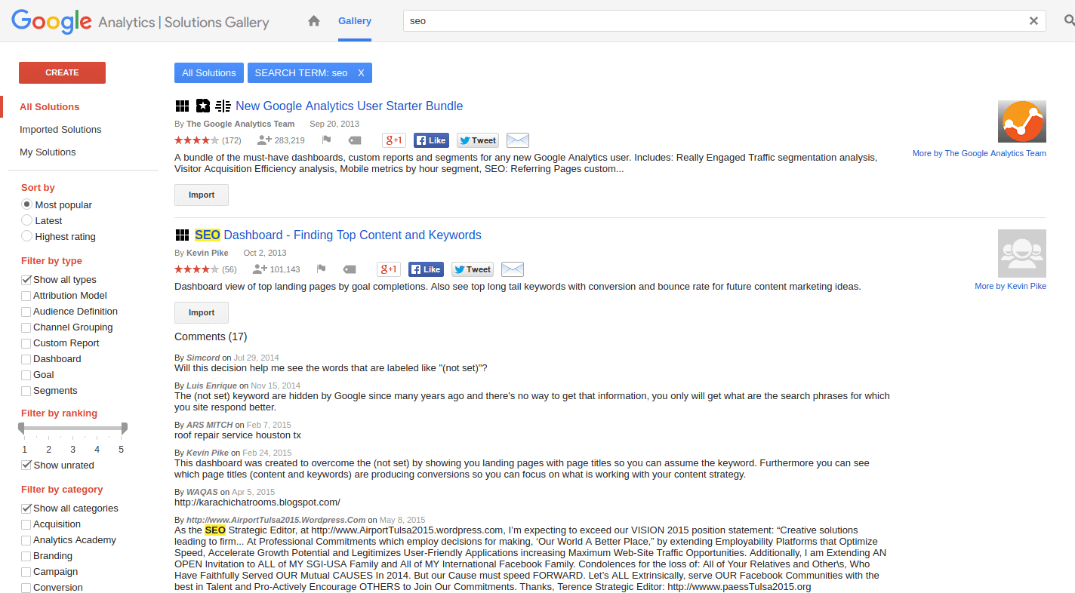Open SEO Dashboard - Finding Top Content title

[337, 235]
